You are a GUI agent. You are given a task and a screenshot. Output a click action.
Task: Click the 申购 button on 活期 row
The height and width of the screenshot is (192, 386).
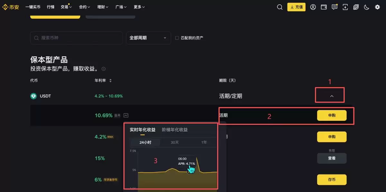coord(332,115)
